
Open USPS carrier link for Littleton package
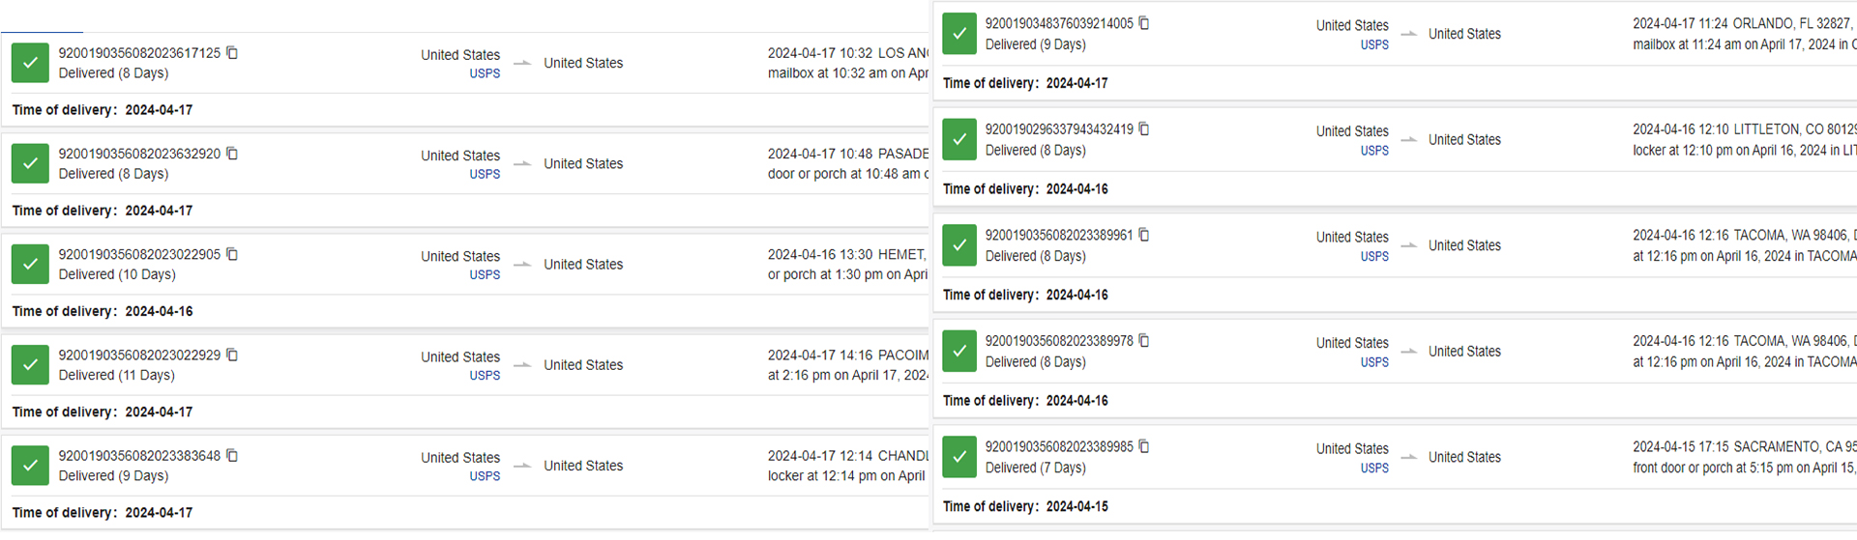pos(1374,151)
